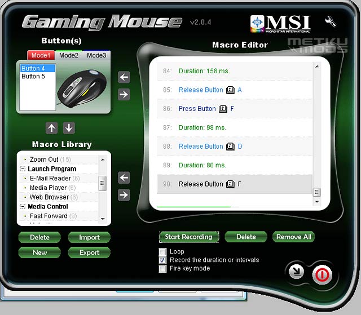Click the Macro Editor scrollbar thumb
The width and height of the screenshot is (361, 315).
[317, 192]
